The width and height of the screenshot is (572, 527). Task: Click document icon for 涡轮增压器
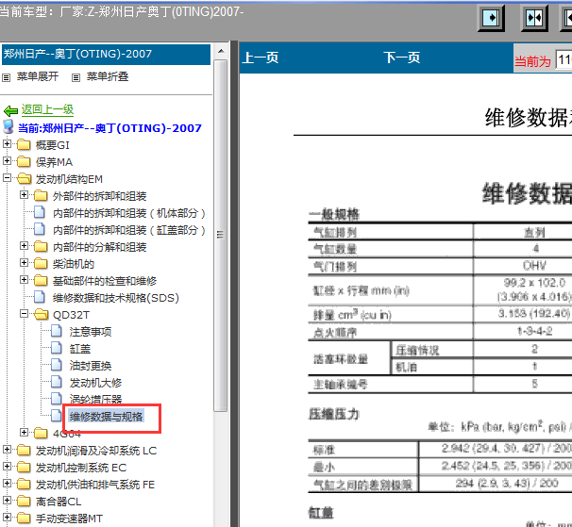[x=57, y=399]
